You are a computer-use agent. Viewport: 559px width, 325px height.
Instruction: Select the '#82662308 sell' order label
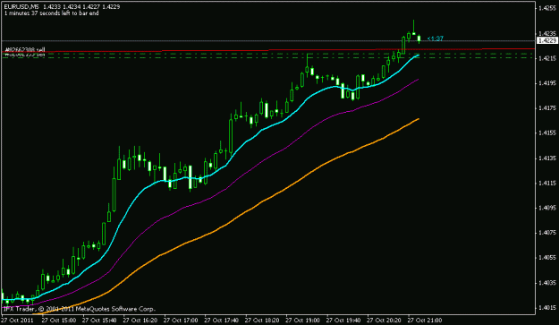pyautogui.click(x=25, y=49)
